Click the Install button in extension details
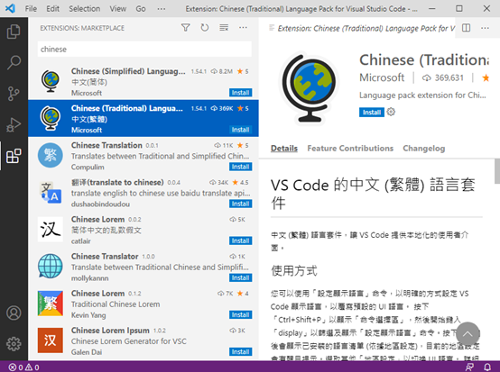The image size is (500, 372). click(x=372, y=113)
